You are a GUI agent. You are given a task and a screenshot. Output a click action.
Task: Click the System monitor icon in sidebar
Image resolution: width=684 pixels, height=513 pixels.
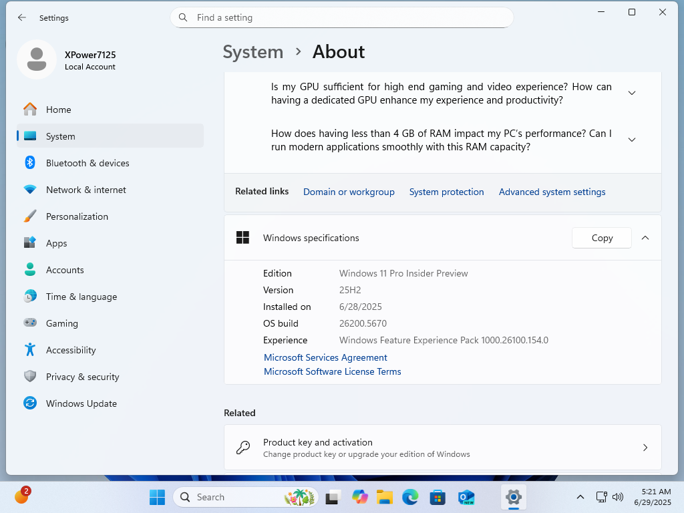pos(30,136)
